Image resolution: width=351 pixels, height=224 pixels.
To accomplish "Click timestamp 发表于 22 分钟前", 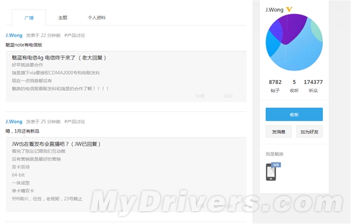I will 43,35.
